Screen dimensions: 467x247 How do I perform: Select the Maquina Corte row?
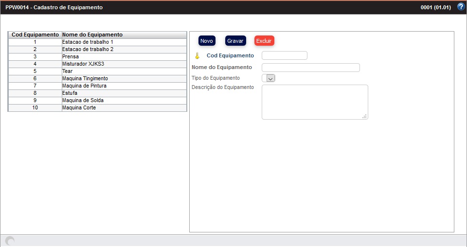click(x=79, y=108)
